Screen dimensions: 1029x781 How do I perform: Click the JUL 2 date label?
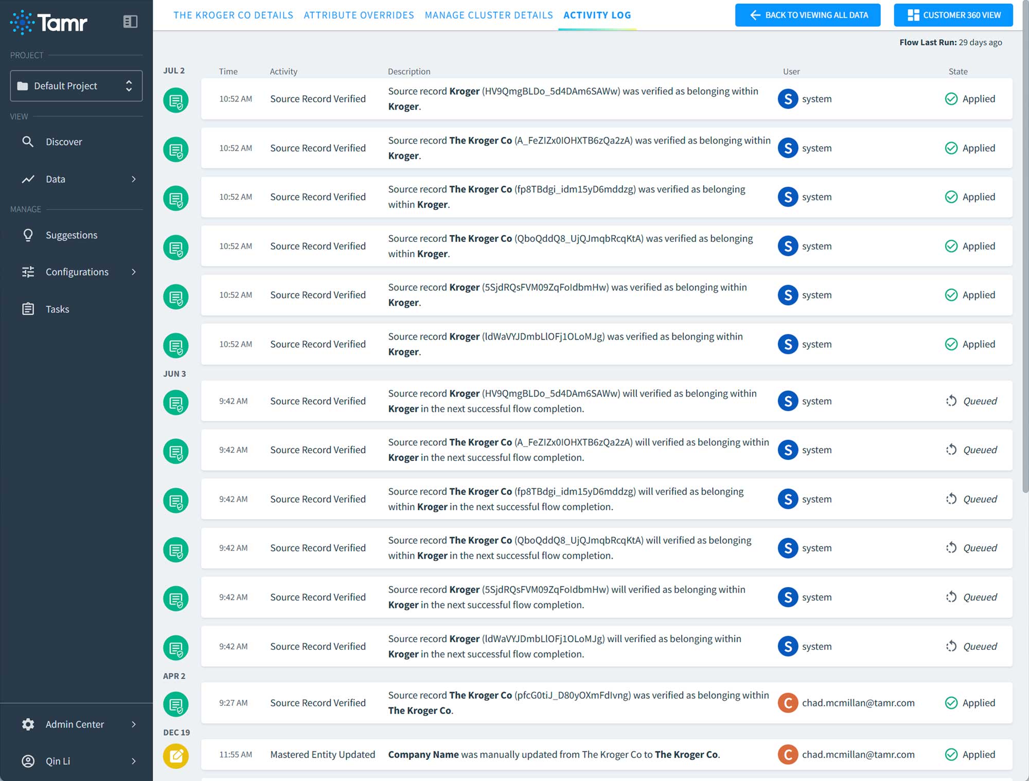tap(174, 70)
